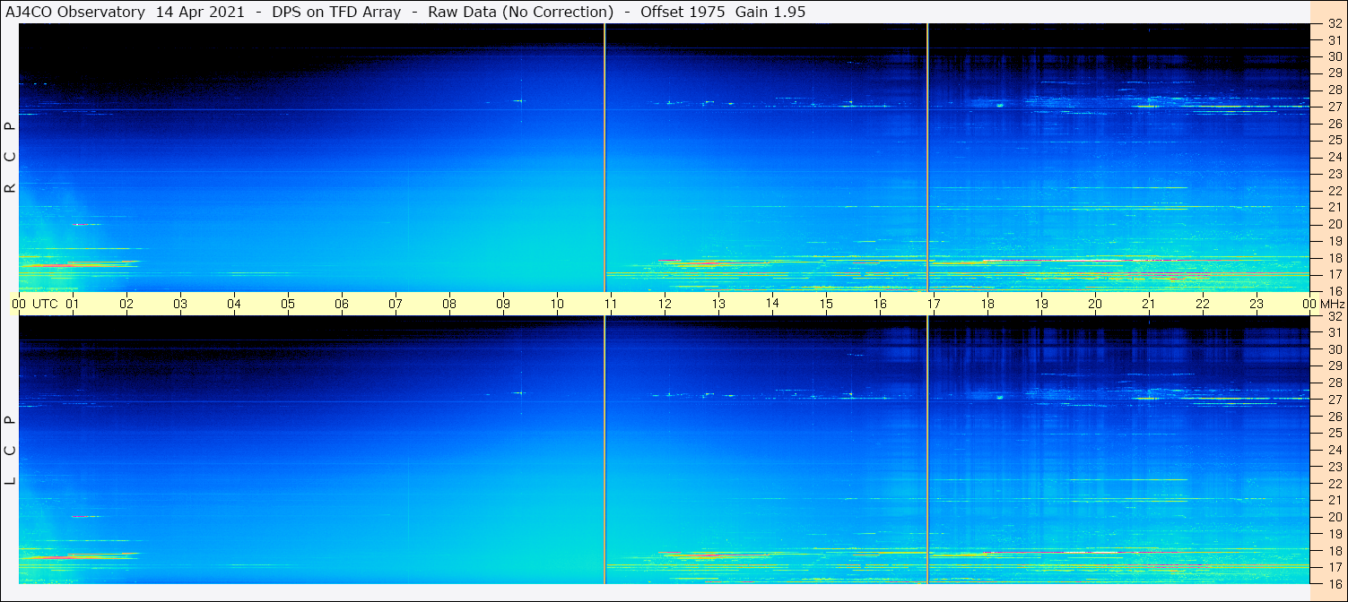
Task: Click the 16 MHz label of LCP panel
Action: click(1334, 583)
